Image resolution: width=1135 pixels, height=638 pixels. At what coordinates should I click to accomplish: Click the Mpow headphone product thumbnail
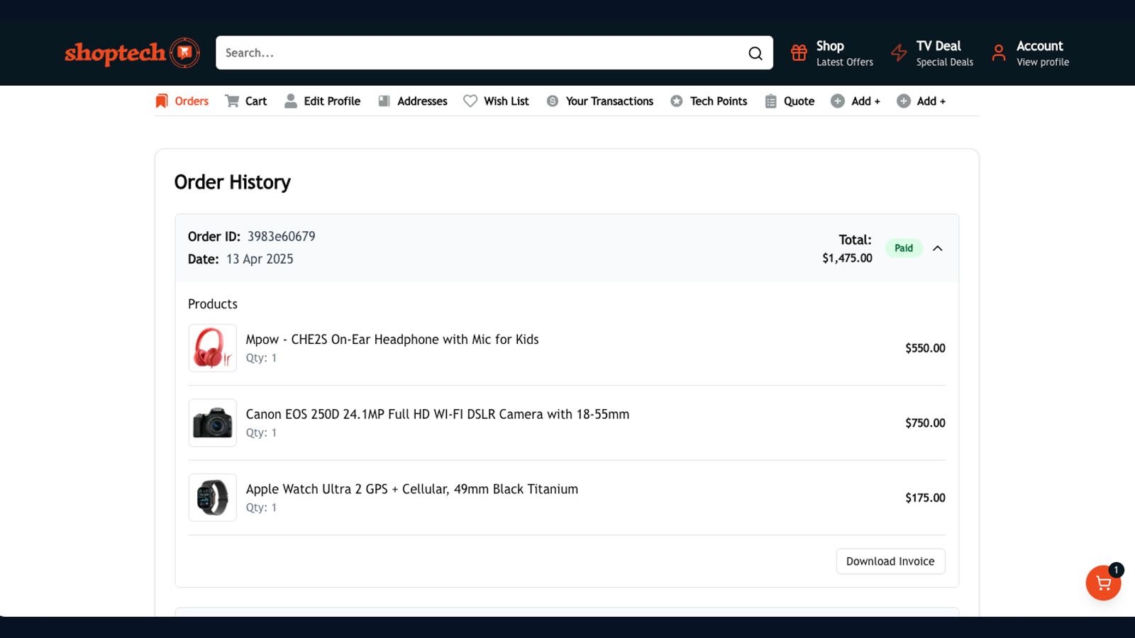point(212,348)
